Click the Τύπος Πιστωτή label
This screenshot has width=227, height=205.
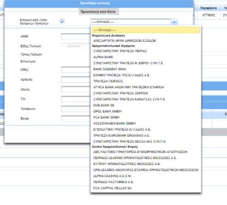32,54
